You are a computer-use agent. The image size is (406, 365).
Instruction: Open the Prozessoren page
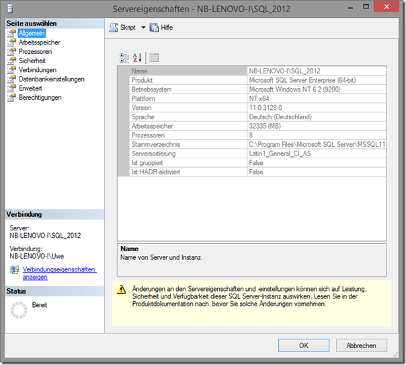click(x=35, y=52)
